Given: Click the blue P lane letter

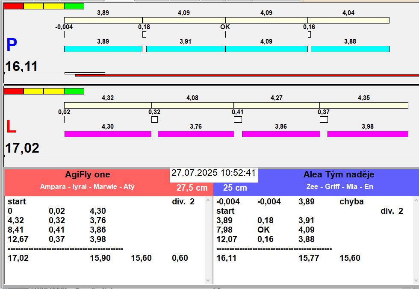Looking at the screenshot, I should [x=12, y=45].
